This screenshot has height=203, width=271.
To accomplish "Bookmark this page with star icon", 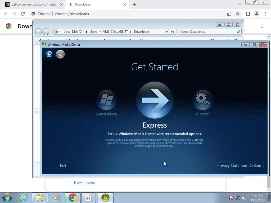I will tap(238, 14).
